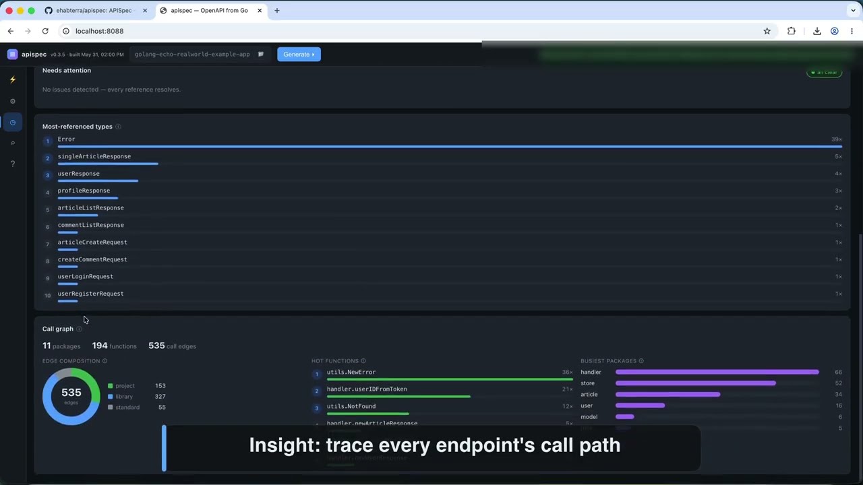Click the store package bar

[x=696, y=383]
